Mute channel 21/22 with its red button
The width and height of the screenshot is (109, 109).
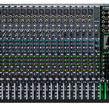click(x=96, y=79)
